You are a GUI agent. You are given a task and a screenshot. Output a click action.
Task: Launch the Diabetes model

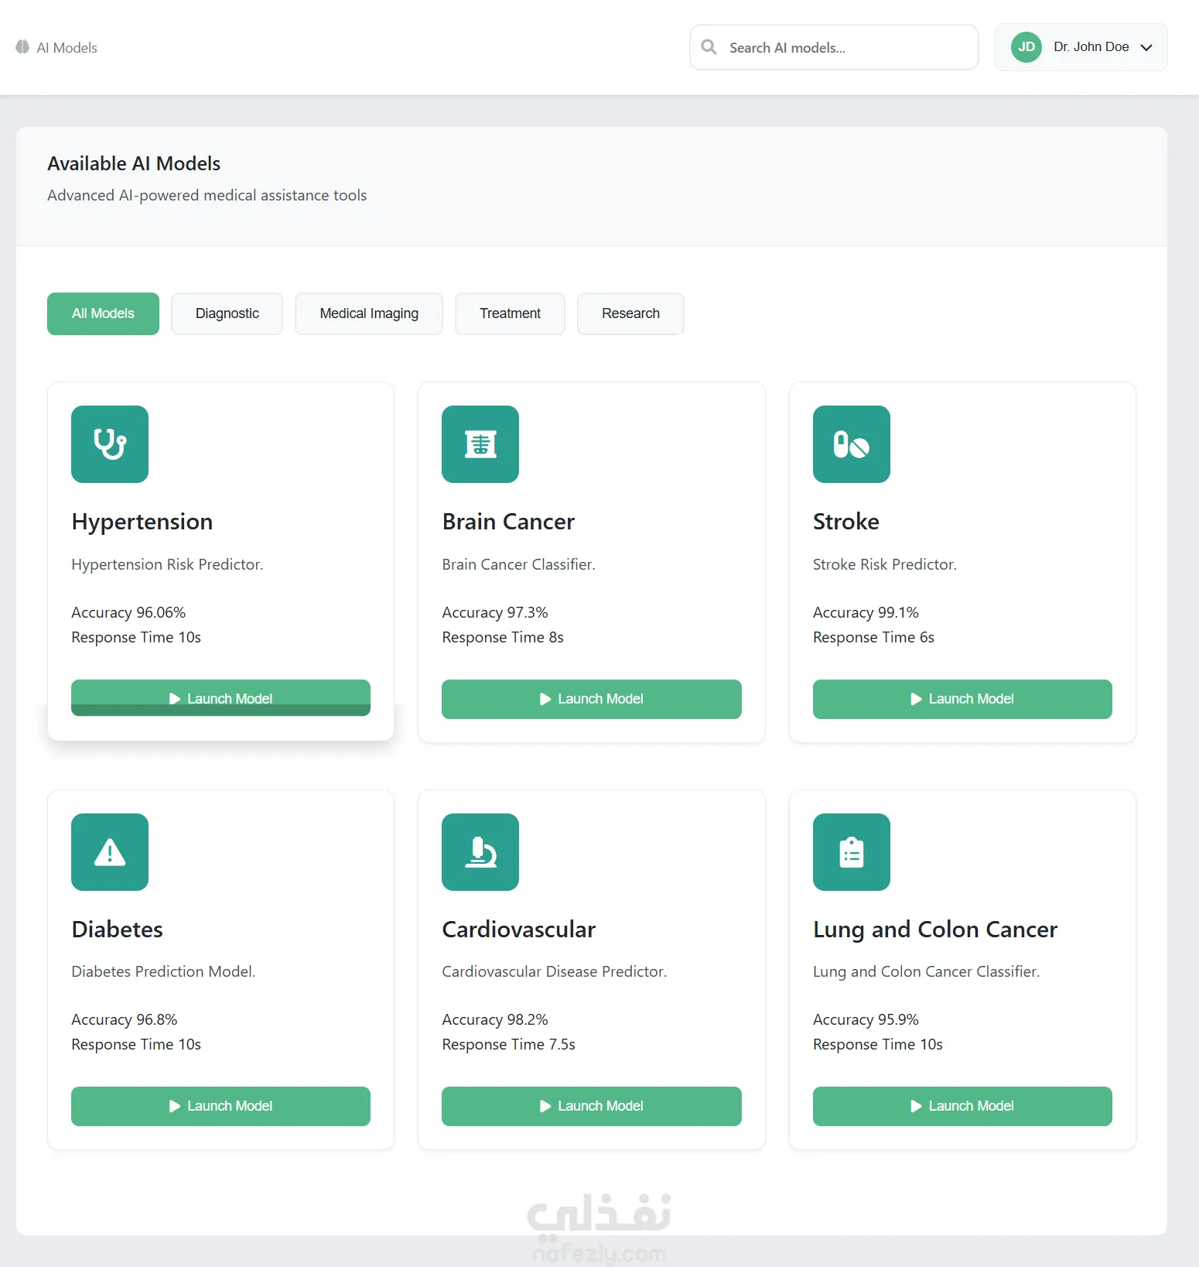(220, 1106)
